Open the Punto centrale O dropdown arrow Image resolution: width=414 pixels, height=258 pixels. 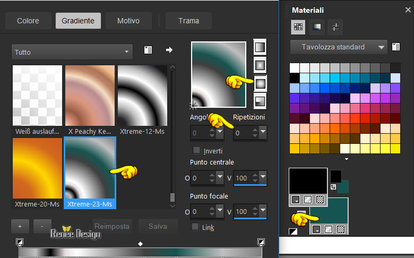(x=220, y=176)
